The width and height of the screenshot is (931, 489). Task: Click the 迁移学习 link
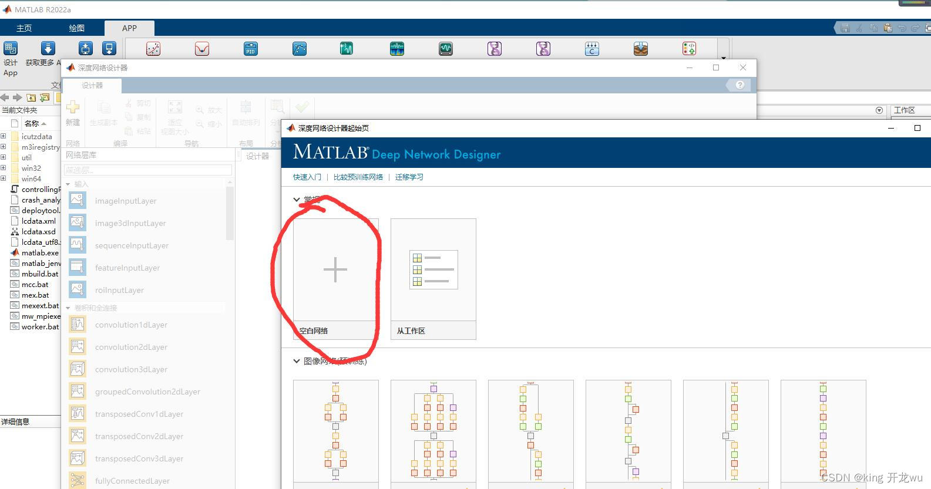coord(409,177)
